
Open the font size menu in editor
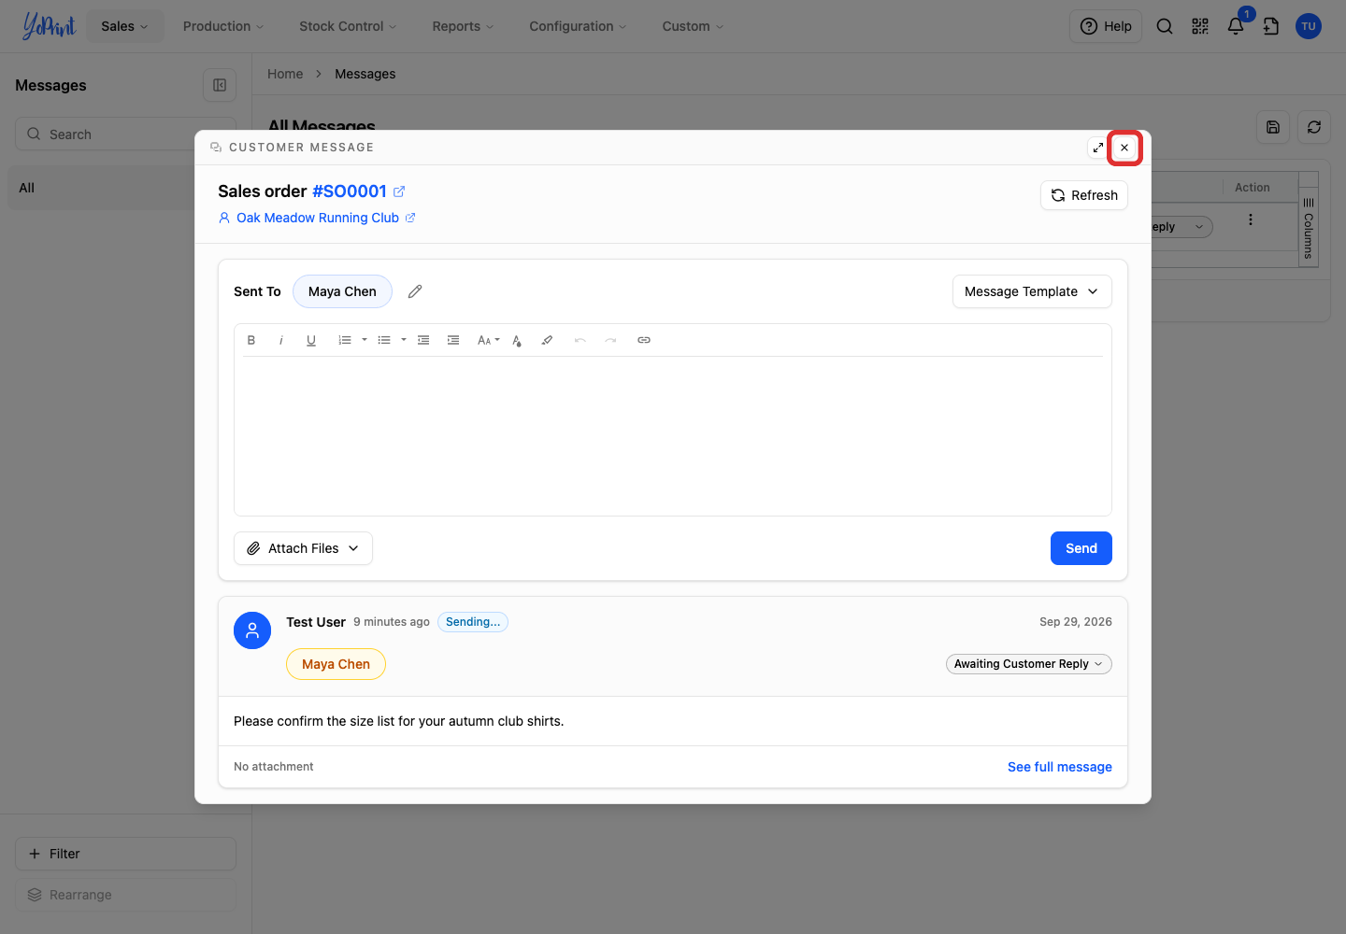488,340
